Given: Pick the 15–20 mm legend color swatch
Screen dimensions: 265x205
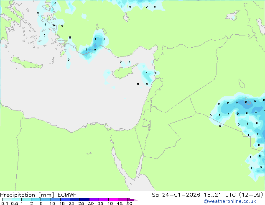Looking at the screenshot, I should (x=65, y=200).
